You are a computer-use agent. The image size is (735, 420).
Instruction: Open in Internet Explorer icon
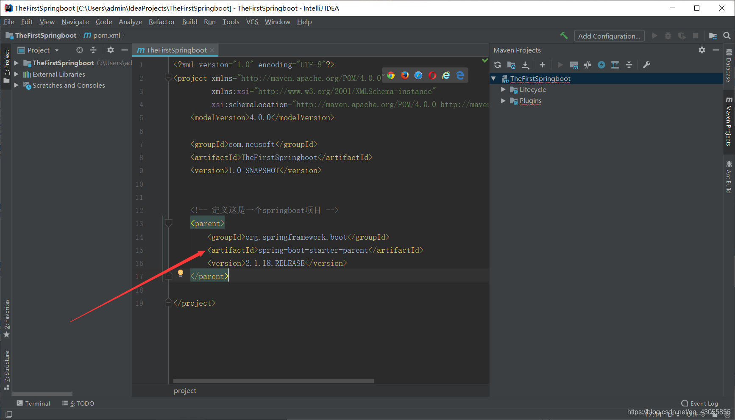click(446, 75)
